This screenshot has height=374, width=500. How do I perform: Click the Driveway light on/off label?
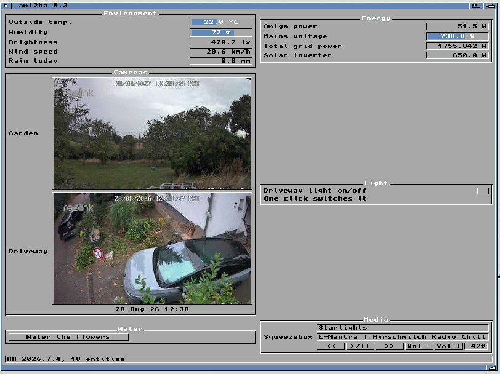coord(315,191)
